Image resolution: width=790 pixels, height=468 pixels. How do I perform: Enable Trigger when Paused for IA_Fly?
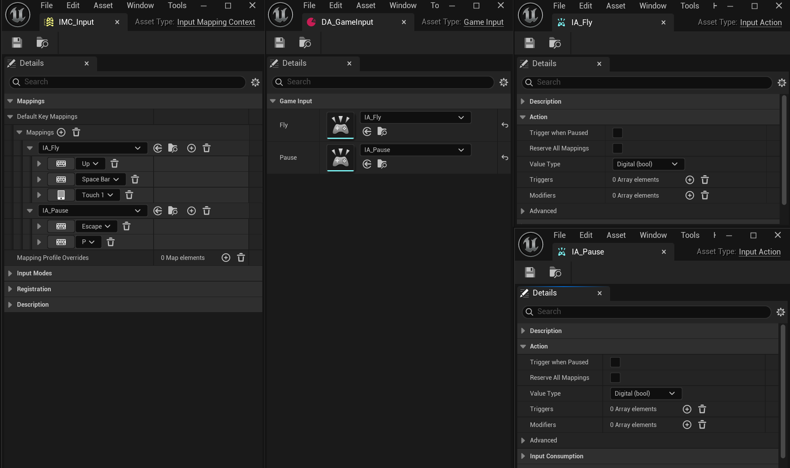617,133
